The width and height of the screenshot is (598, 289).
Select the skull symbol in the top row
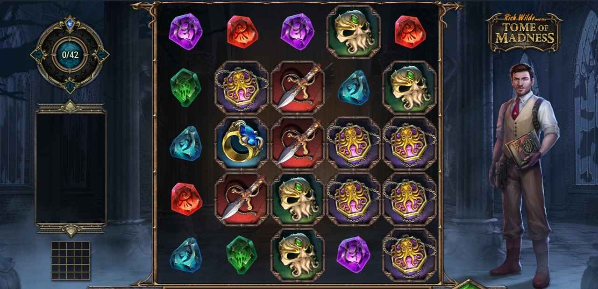(354, 32)
